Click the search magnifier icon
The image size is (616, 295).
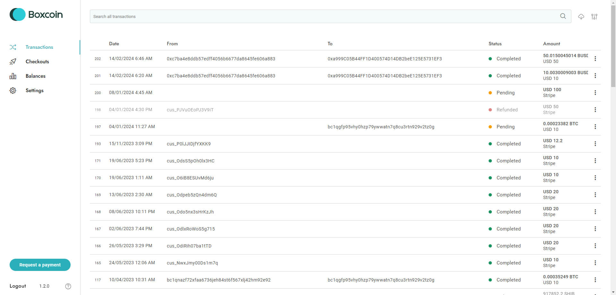(x=563, y=16)
